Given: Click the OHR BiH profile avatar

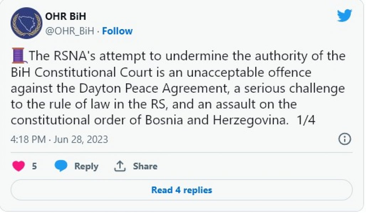Looking at the screenshot, I should (26, 23).
